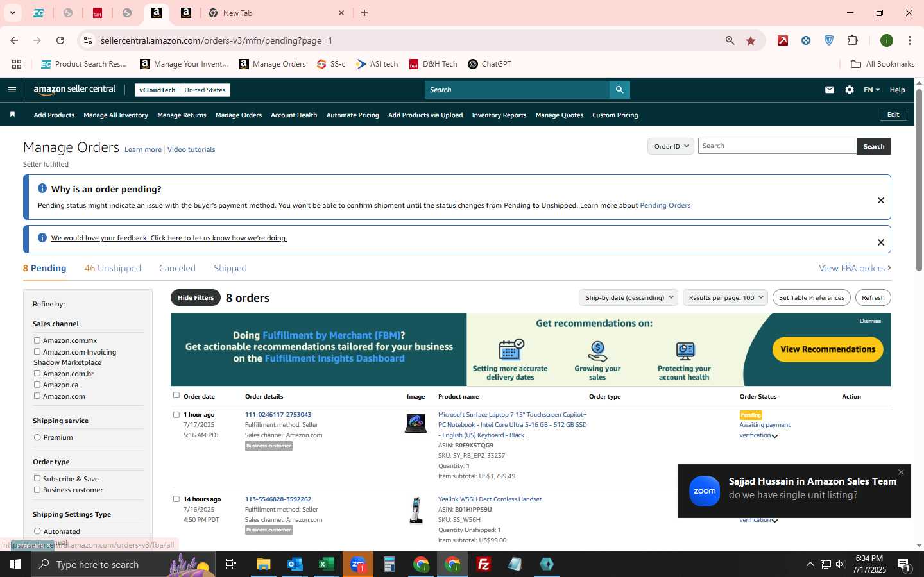Image resolution: width=924 pixels, height=577 pixels.
Task: Open a new browser tab
Action: (364, 13)
